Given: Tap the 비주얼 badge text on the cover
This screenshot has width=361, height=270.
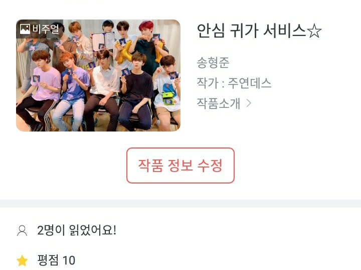Looking at the screenshot, I should coord(45,29).
